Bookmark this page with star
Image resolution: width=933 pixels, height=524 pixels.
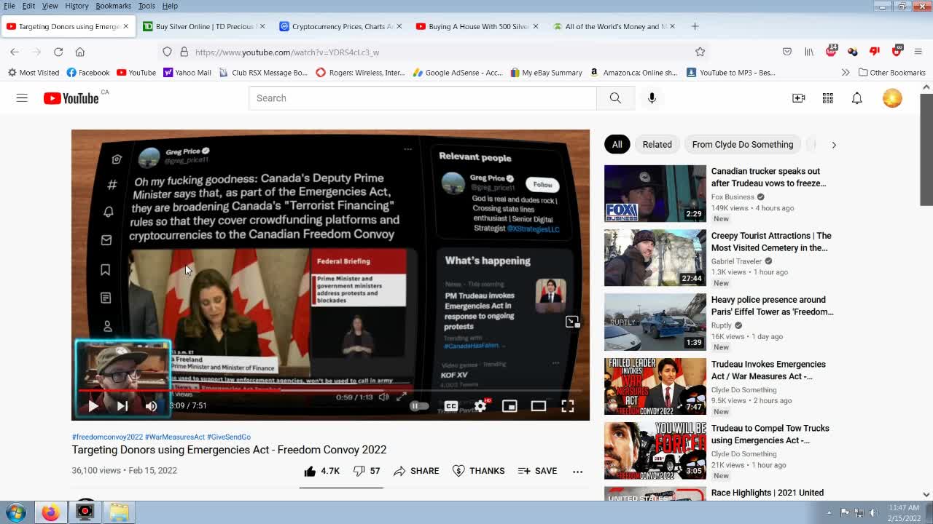pyautogui.click(x=700, y=52)
